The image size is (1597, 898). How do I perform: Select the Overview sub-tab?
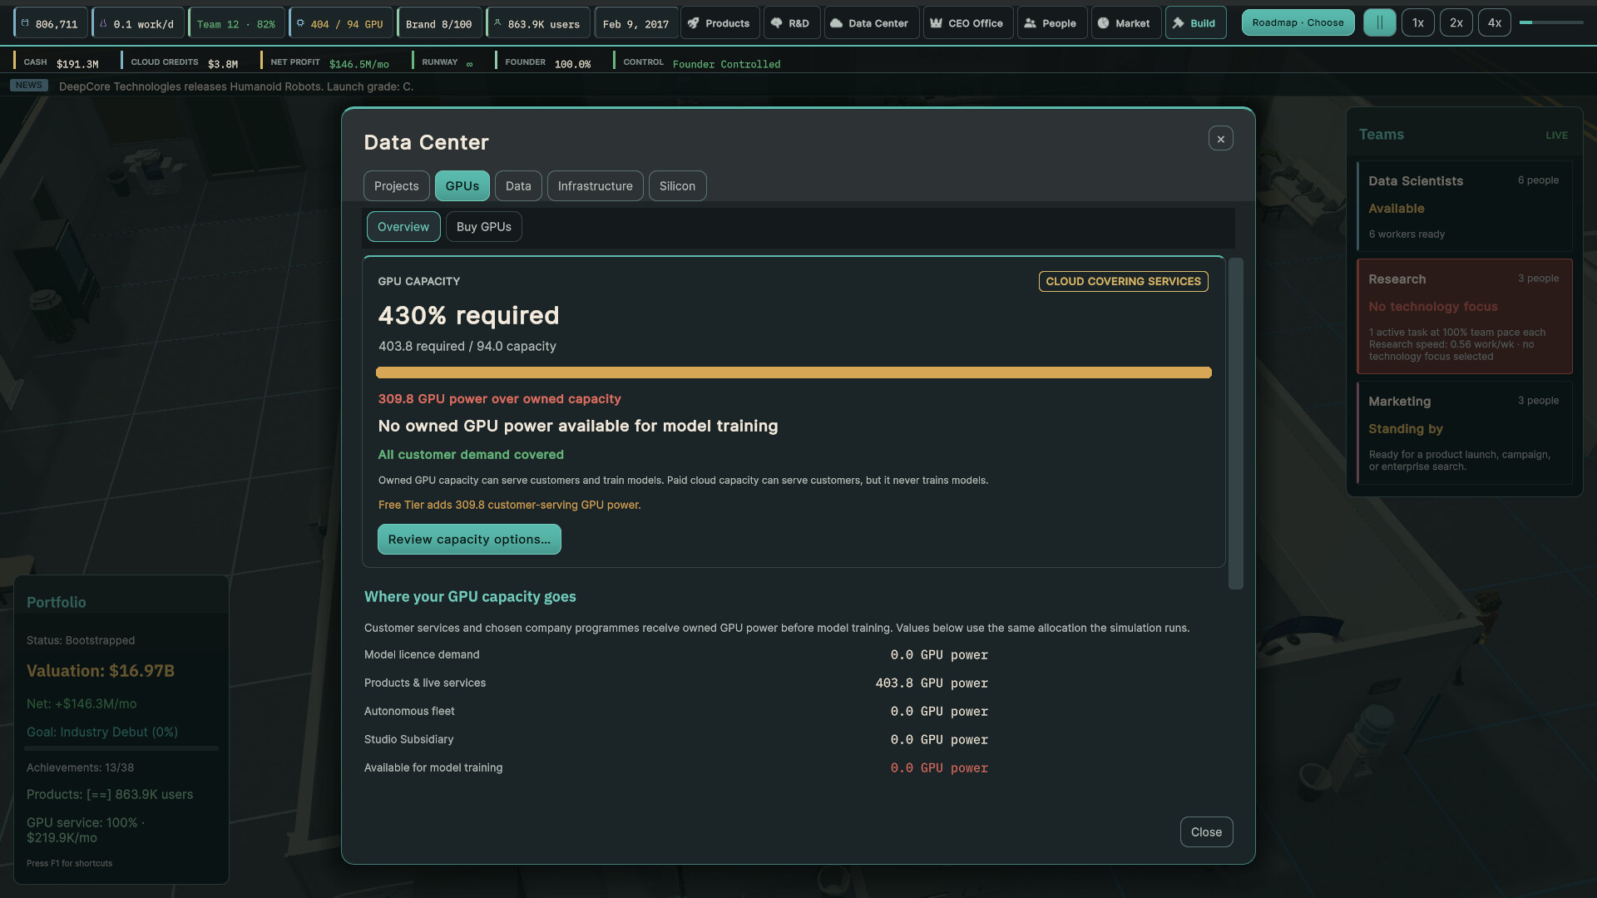403,226
